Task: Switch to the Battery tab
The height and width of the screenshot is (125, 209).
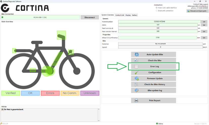Action: [x=135, y=15]
